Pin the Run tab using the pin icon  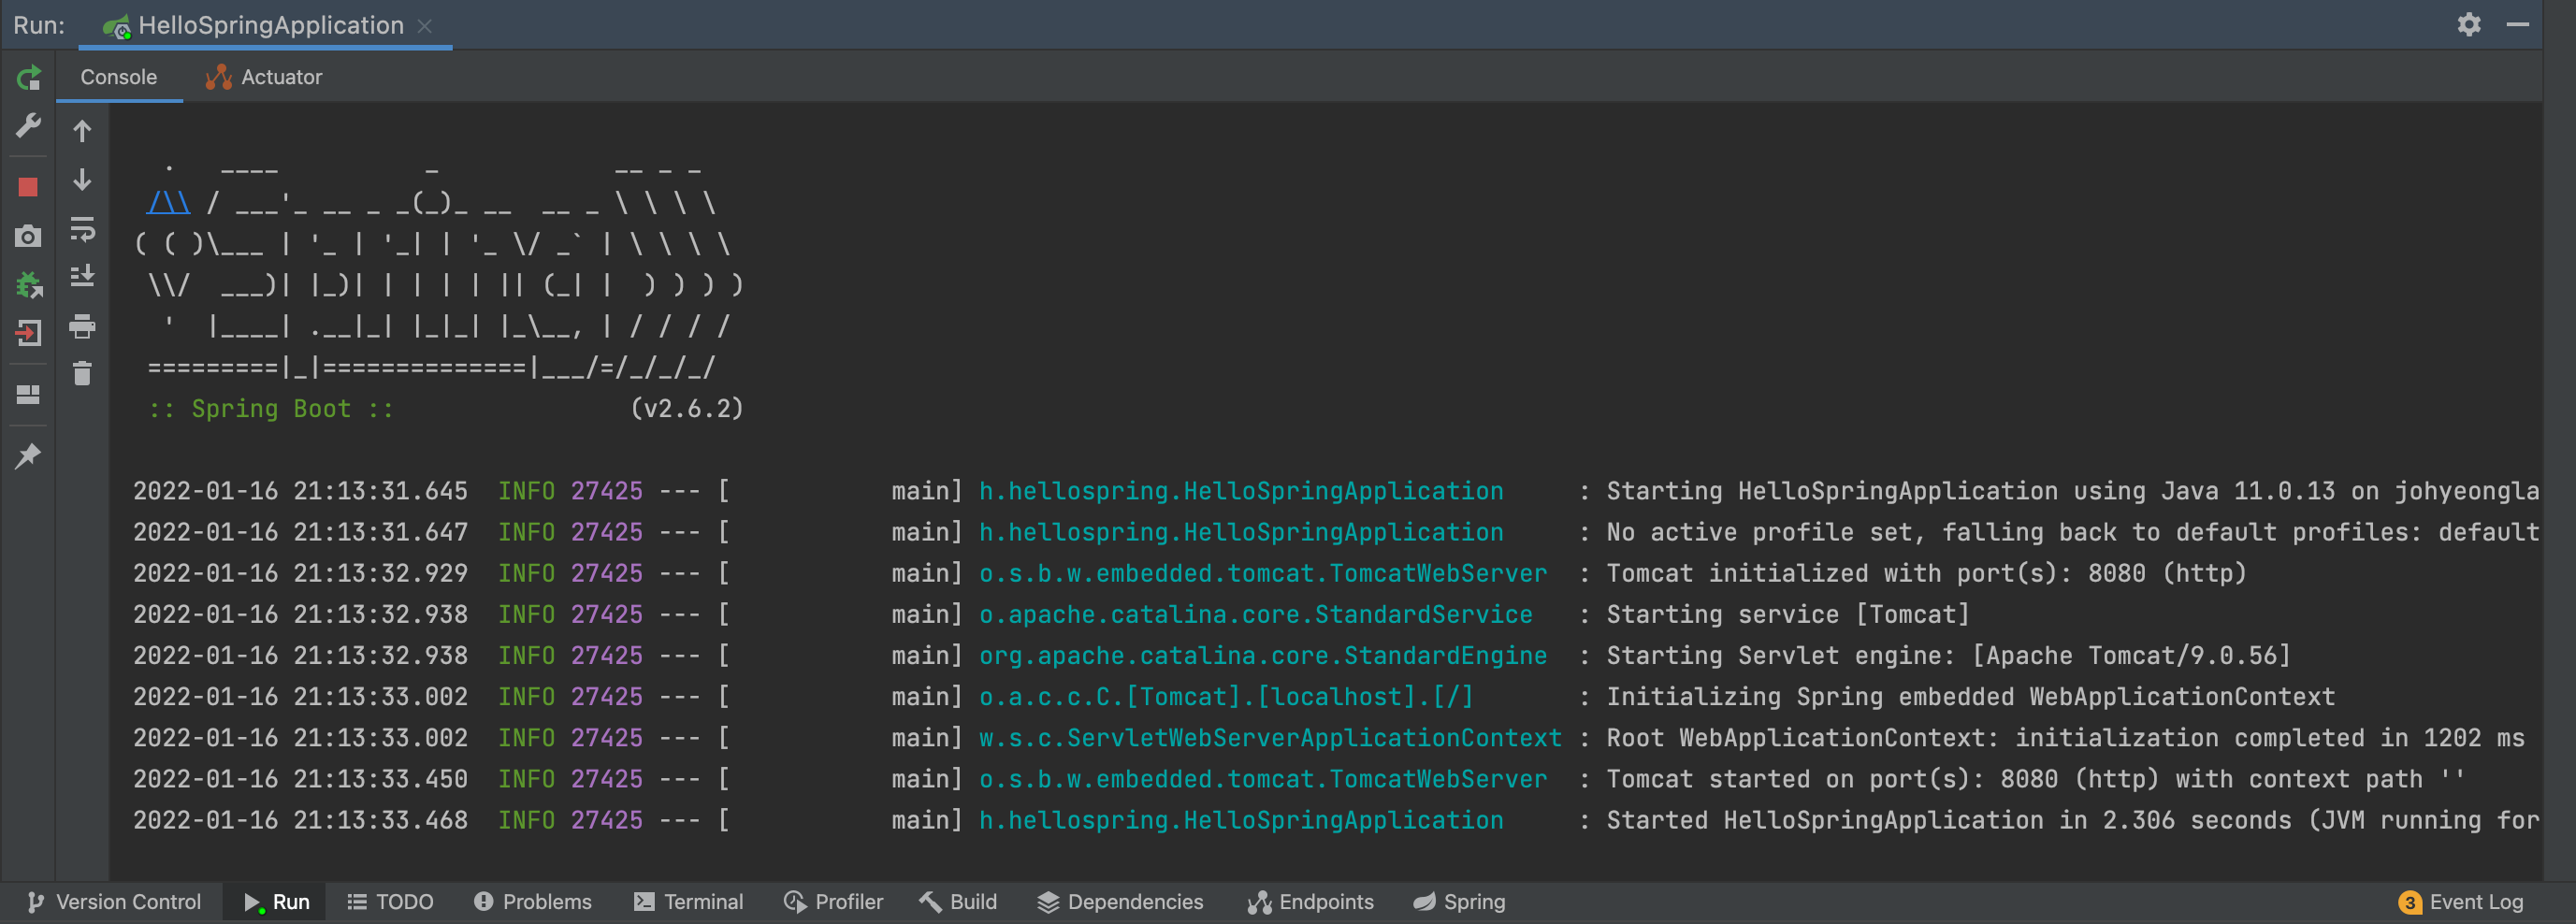pyautogui.click(x=28, y=456)
